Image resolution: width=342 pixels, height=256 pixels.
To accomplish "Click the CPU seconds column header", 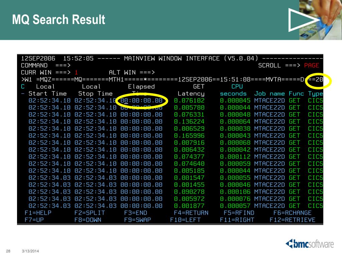I will pos(233,90).
